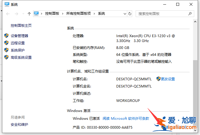Maximize the 系统 window
Screen dimensions: 200x135
(x=178, y=4)
